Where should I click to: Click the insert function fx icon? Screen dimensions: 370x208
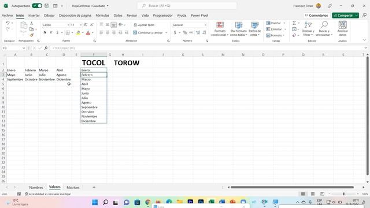coord(46,48)
